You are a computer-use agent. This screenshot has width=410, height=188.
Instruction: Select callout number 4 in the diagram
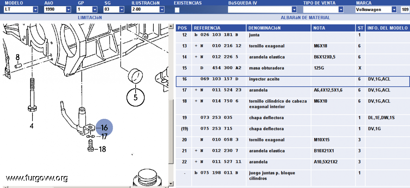(31, 126)
